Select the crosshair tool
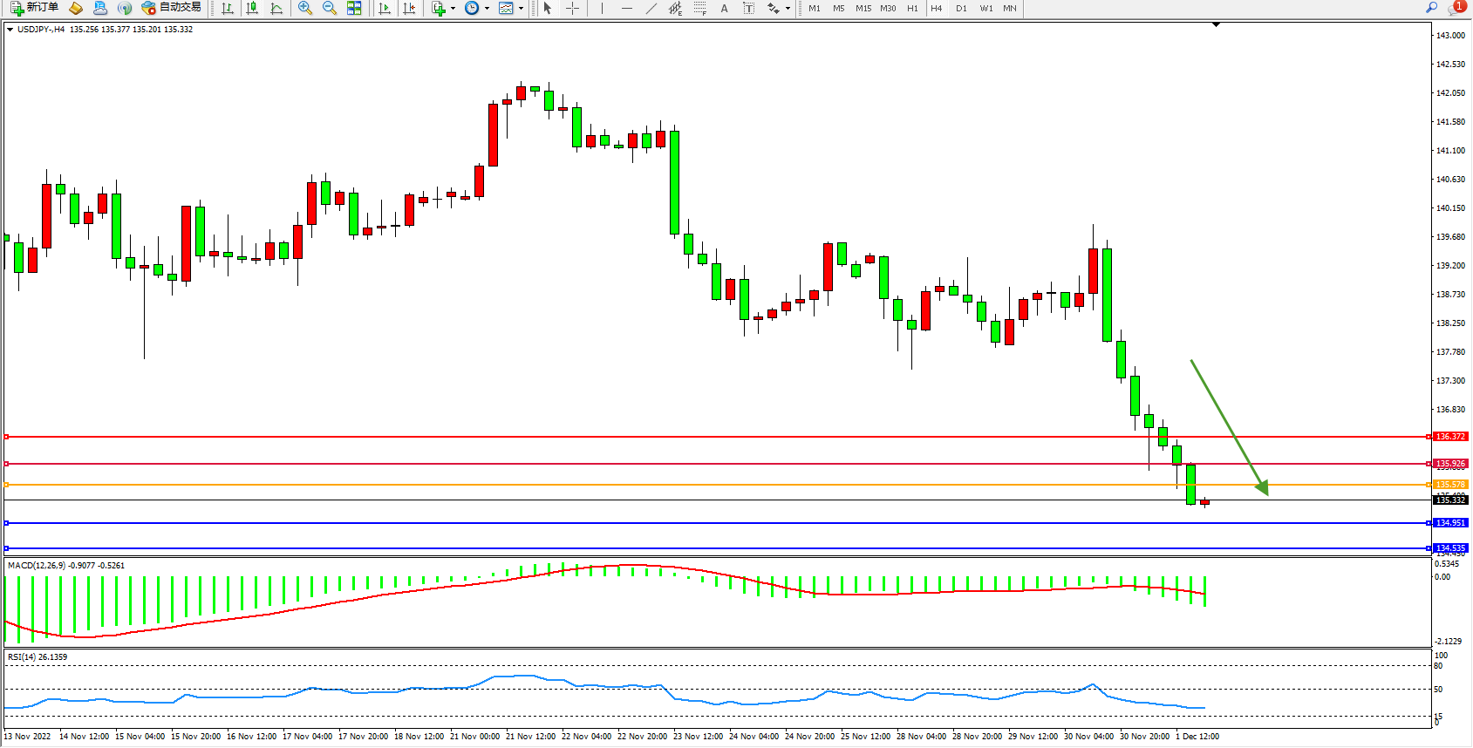Screen dimensions: 1473x748 tap(572, 8)
